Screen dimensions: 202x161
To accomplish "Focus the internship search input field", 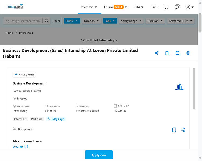I will coord(23,21).
